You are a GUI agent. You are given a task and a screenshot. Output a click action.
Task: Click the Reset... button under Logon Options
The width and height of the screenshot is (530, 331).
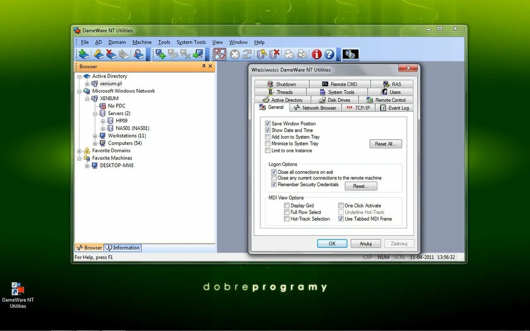[x=361, y=186]
